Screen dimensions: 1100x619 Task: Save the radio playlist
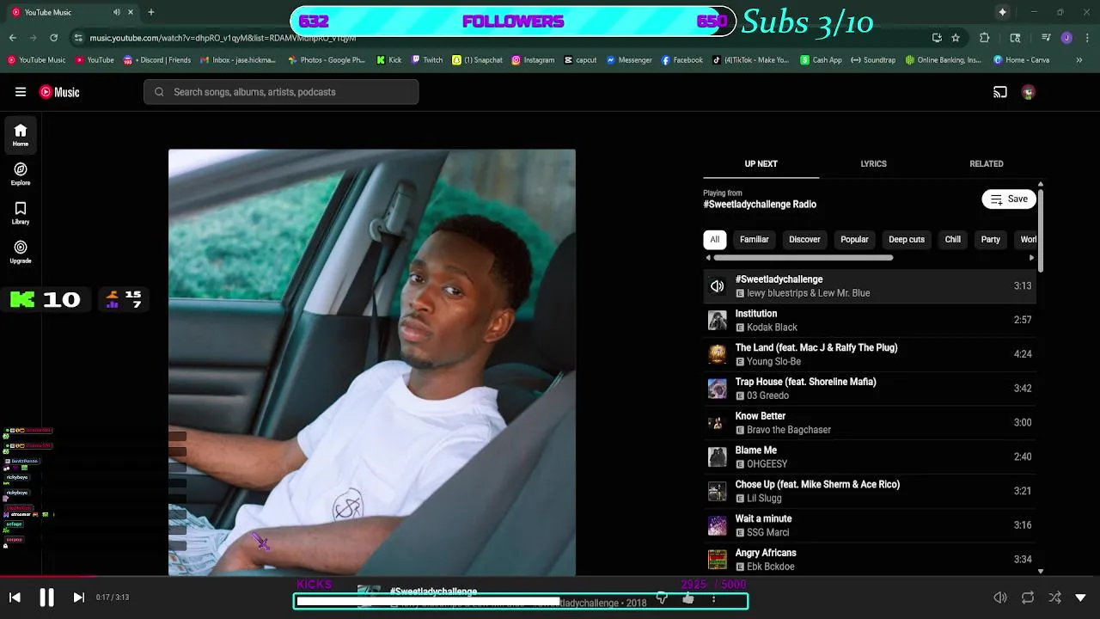1009,199
